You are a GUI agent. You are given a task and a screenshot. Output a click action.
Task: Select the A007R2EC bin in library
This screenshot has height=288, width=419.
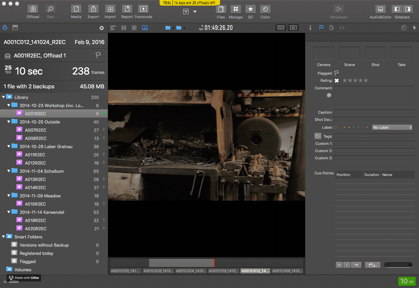[54, 130]
